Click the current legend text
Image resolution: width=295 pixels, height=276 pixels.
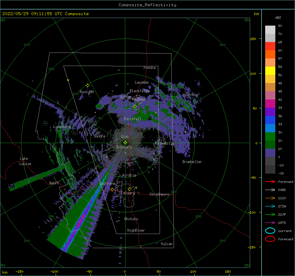click(x=285, y=231)
